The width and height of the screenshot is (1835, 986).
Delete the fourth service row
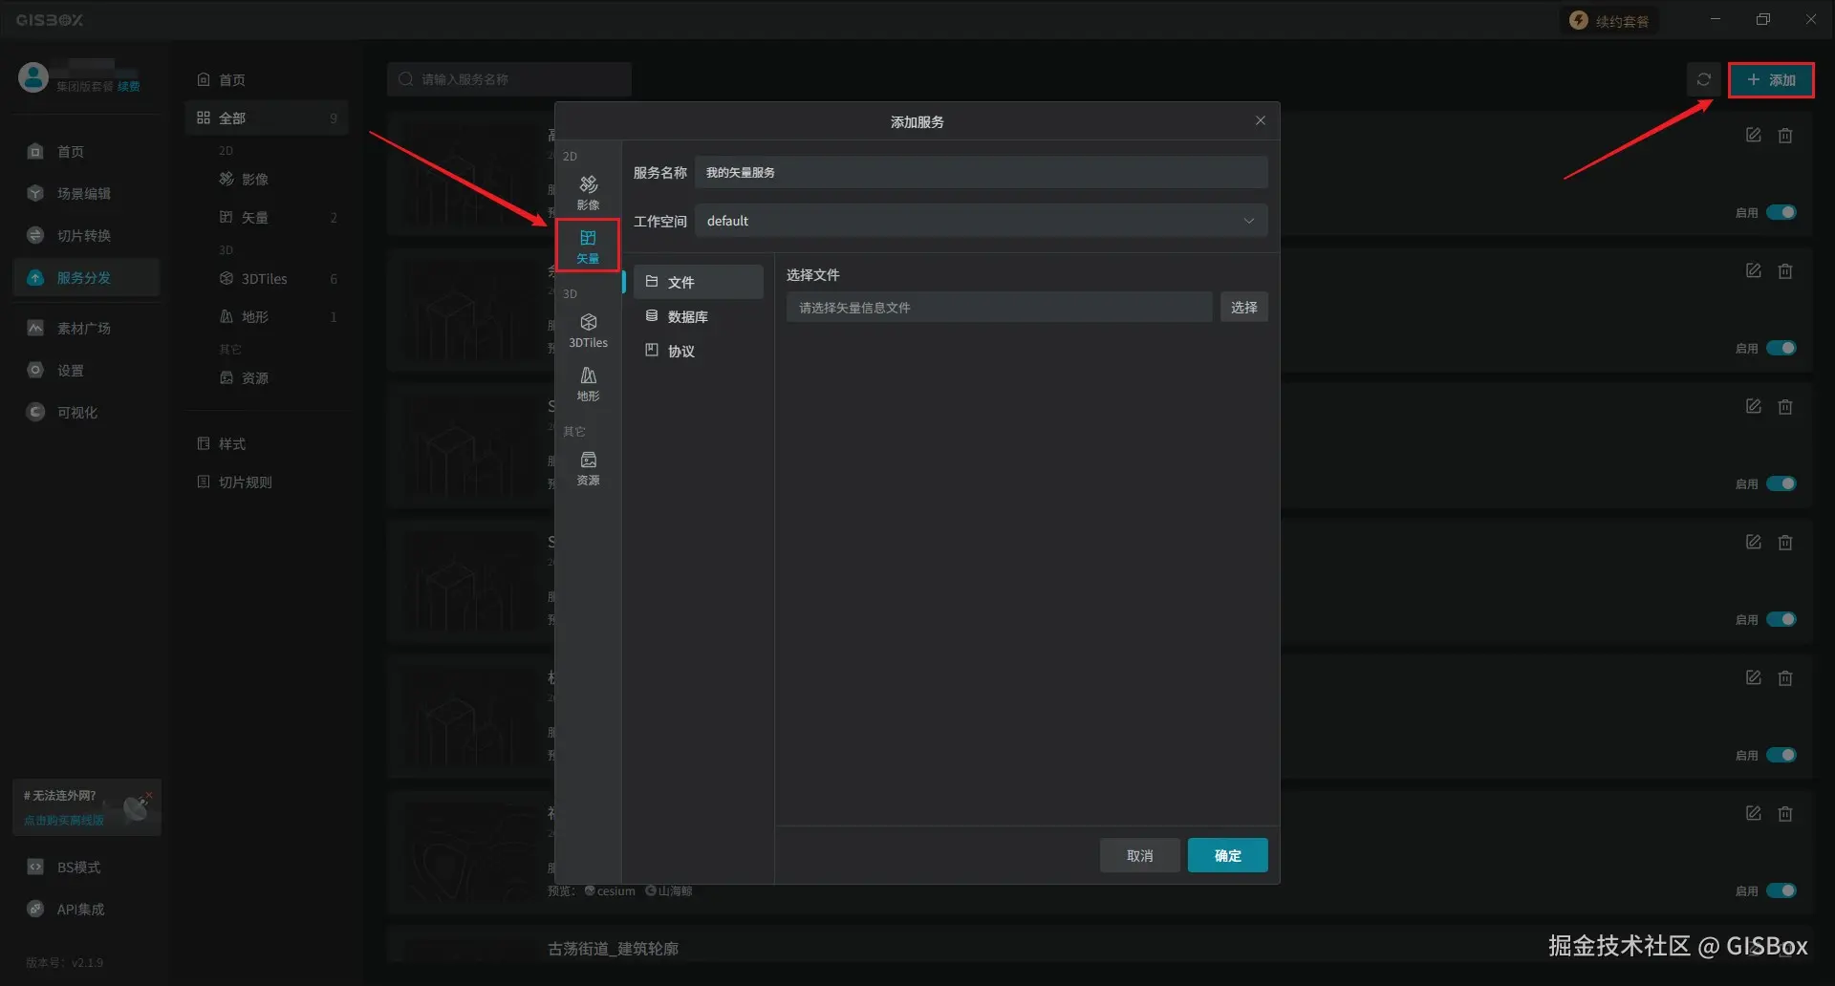[1784, 542]
